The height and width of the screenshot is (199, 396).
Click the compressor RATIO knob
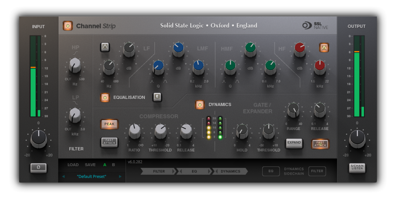click(134, 131)
